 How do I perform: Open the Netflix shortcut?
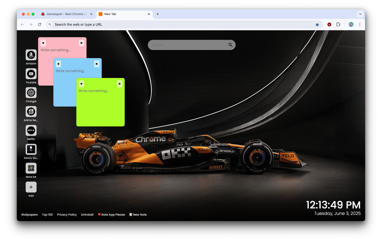click(31, 131)
